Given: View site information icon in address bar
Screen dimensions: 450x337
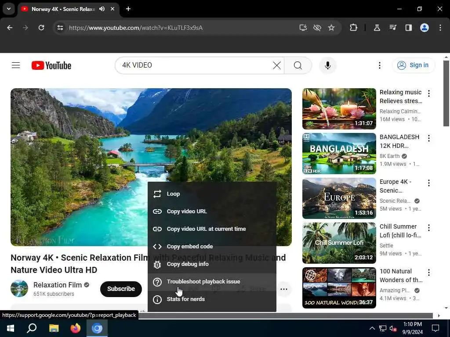Looking at the screenshot, I should click(60, 28).
